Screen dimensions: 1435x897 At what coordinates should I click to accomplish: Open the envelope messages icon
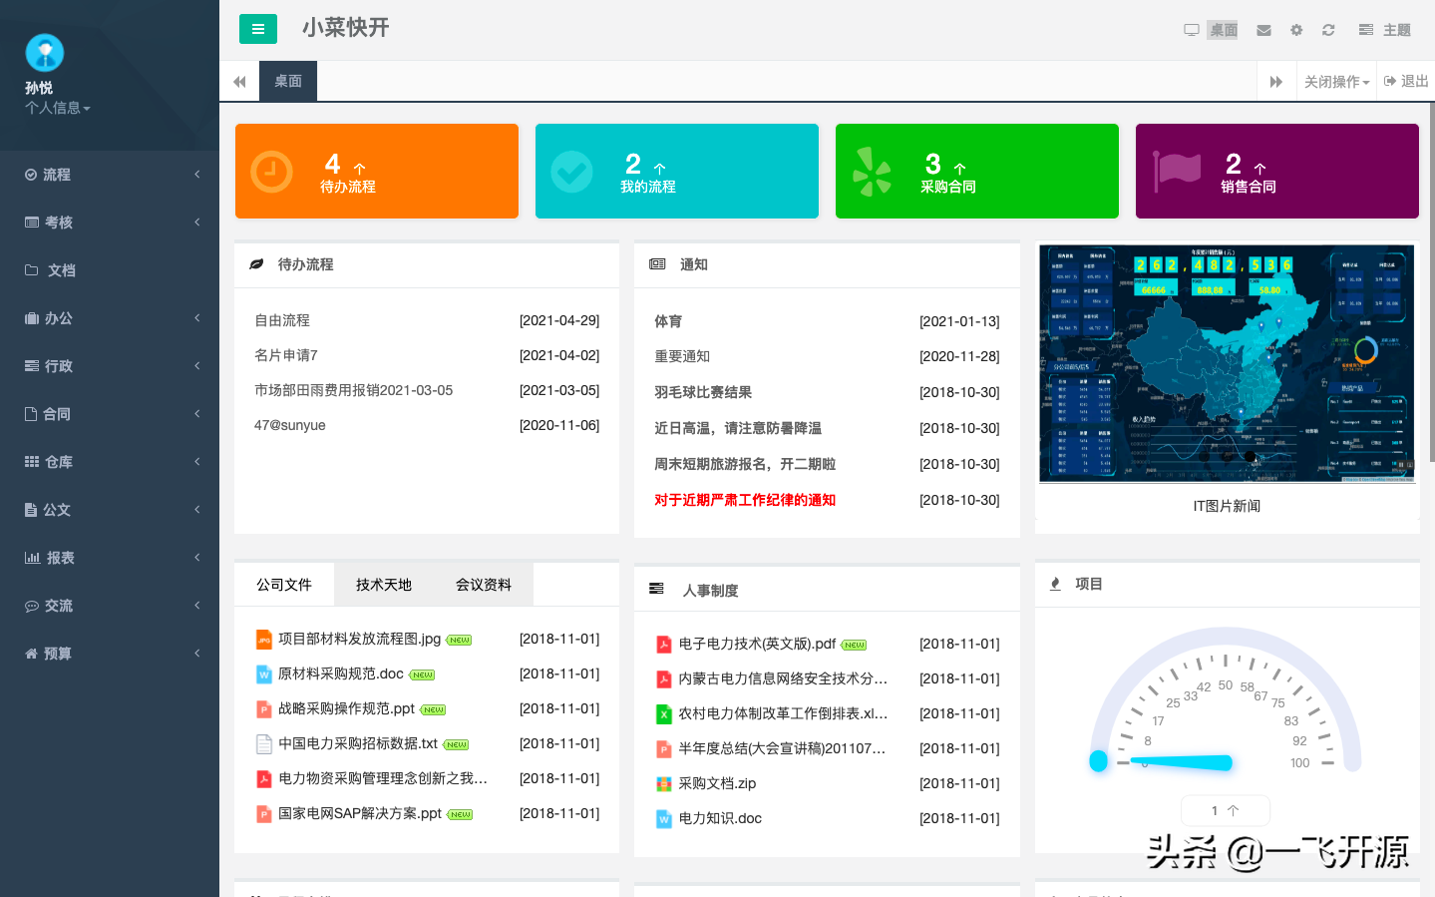tap(1263, 30)
